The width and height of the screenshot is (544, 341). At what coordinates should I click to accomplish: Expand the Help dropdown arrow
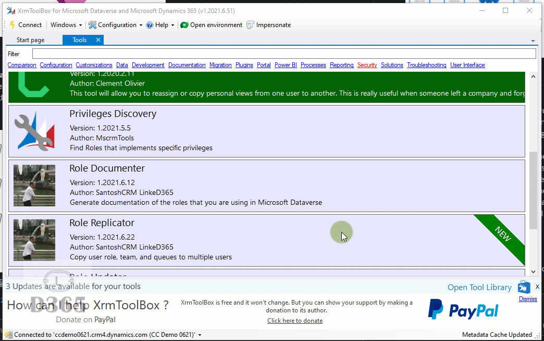(172, 25)
